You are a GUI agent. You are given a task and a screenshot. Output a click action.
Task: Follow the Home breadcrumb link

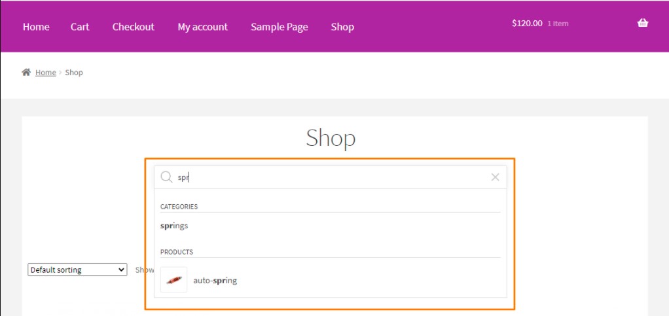[46, 73]
